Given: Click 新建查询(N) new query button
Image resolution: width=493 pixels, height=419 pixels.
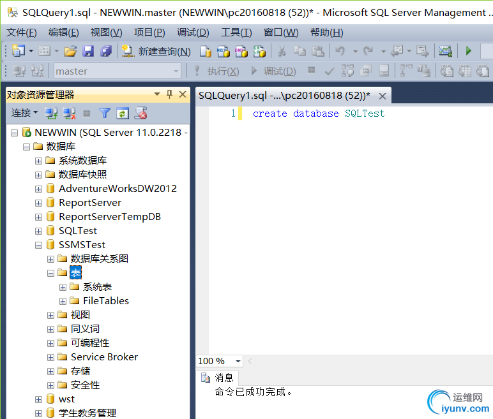Looking at the screenshot, I should (x=156, y=51).
